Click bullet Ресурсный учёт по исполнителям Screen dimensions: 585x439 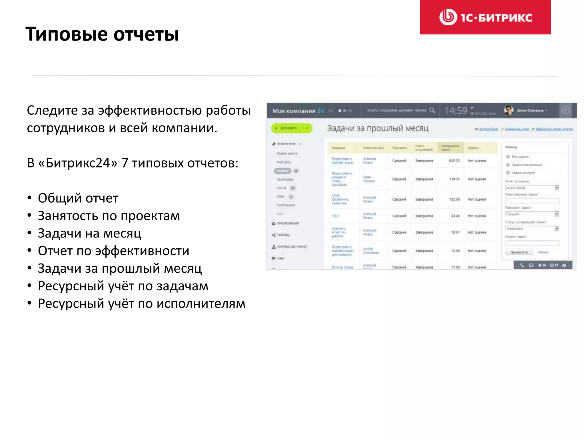click(x=142, y=303)
